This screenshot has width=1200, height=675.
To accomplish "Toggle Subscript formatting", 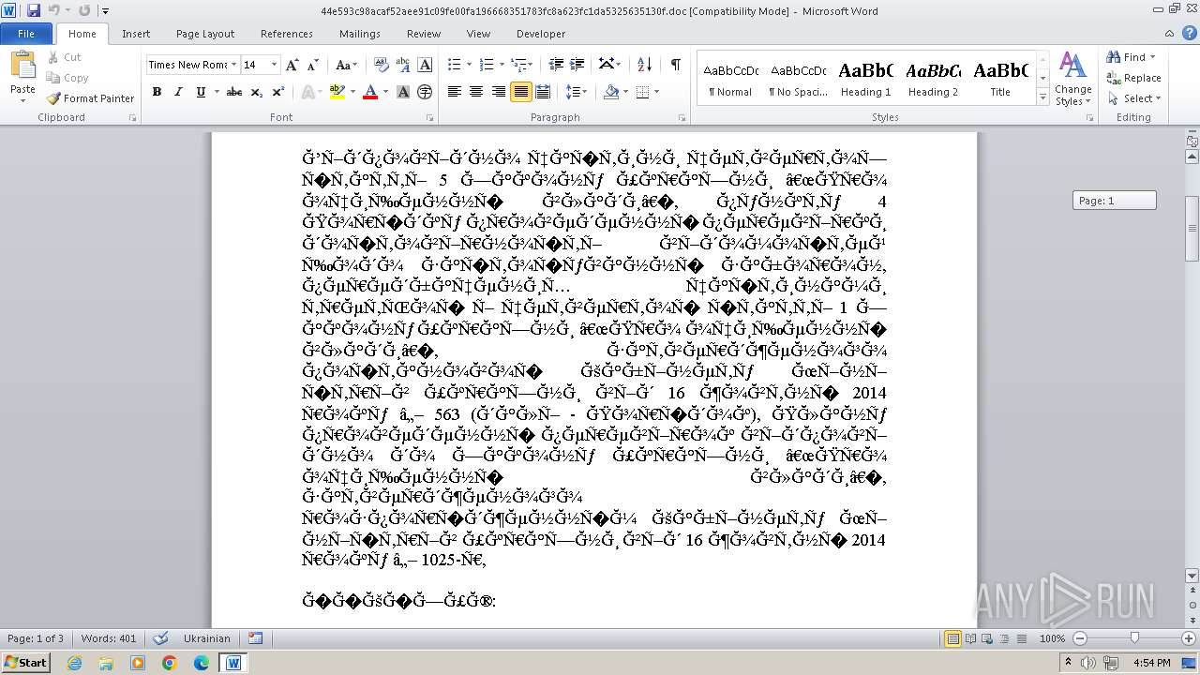I will pyautogui.click(x=257, y=92).
